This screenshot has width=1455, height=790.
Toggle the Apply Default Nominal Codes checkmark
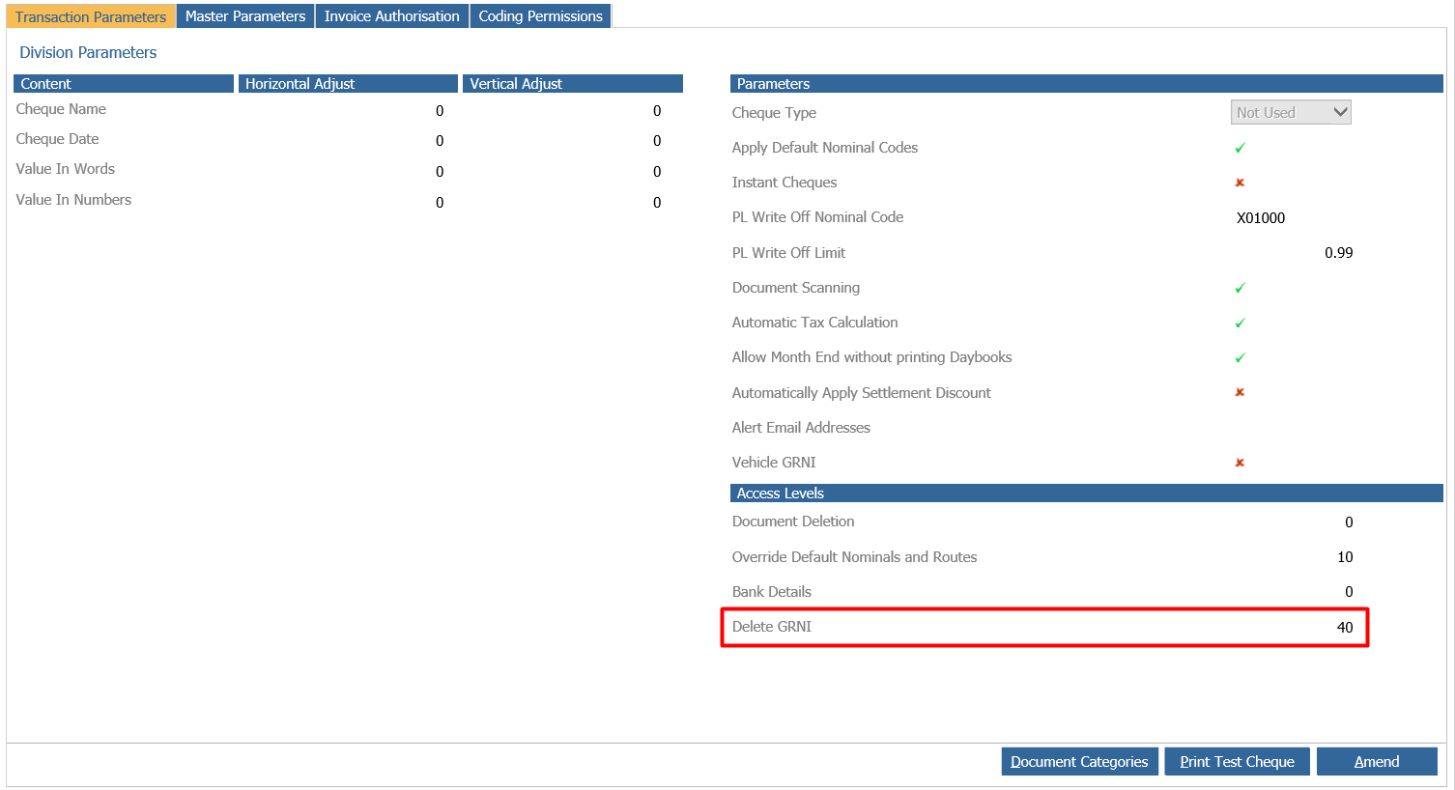pyautogui.click(x=1240, y=148)
